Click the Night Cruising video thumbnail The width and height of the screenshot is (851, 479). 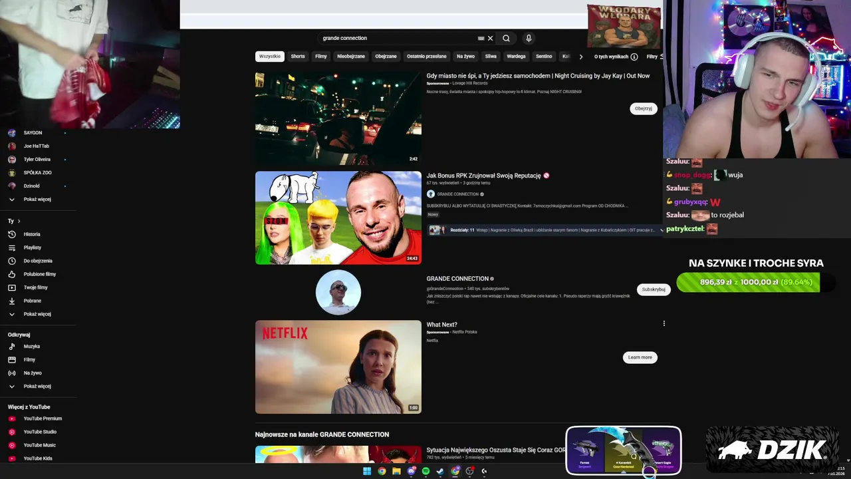click(x=338, y=118)
